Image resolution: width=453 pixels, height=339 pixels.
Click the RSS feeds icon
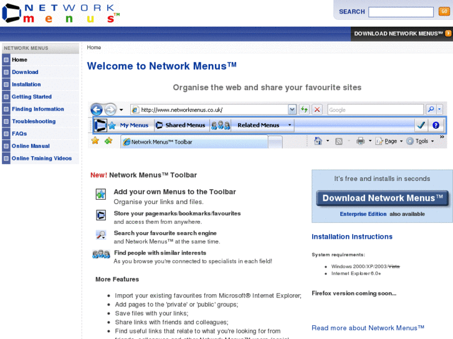click(338, 141)
